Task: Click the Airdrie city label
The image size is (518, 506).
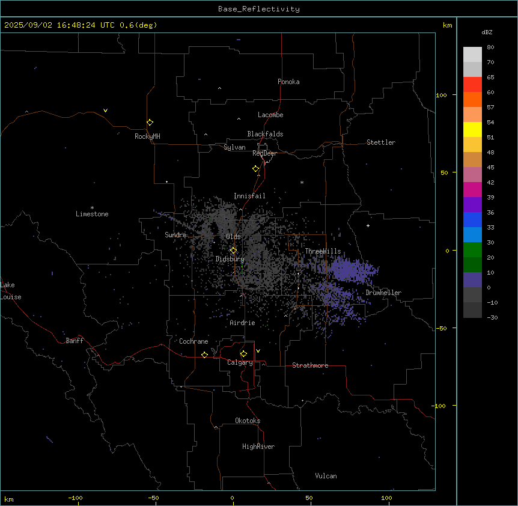Action: coord(243,323)
